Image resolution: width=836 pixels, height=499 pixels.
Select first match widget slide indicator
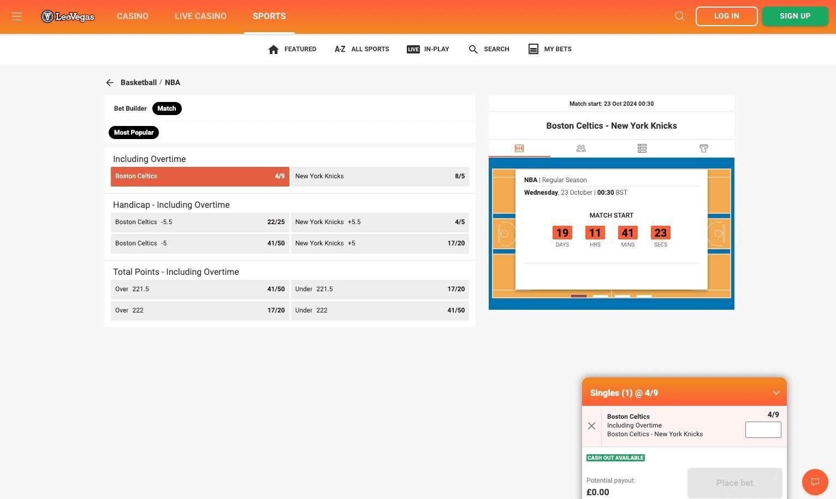[579, 296]
